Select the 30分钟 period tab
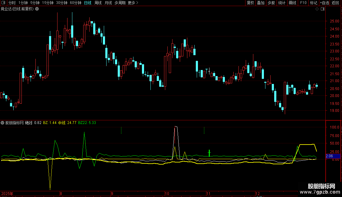This screenshot has width=342, height=197. coord(62,3)
